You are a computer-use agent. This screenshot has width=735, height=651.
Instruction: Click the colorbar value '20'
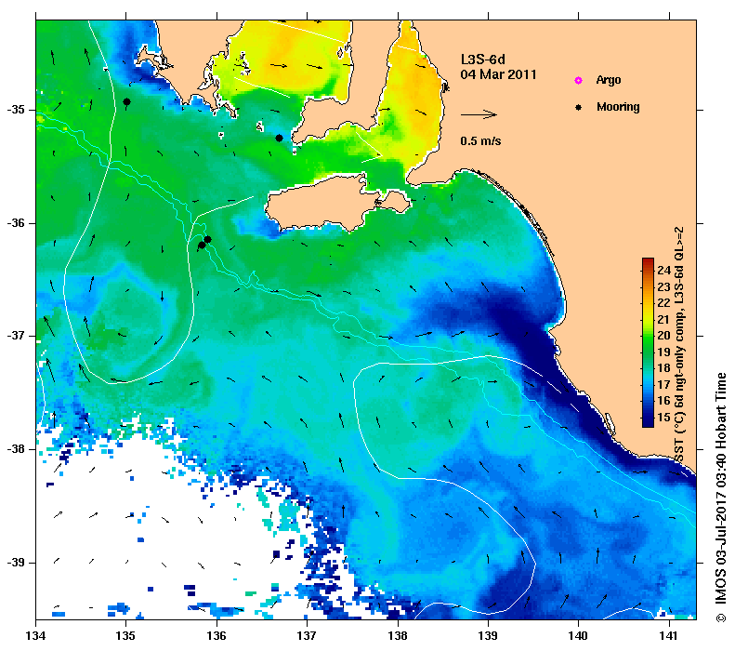[663, 336]
